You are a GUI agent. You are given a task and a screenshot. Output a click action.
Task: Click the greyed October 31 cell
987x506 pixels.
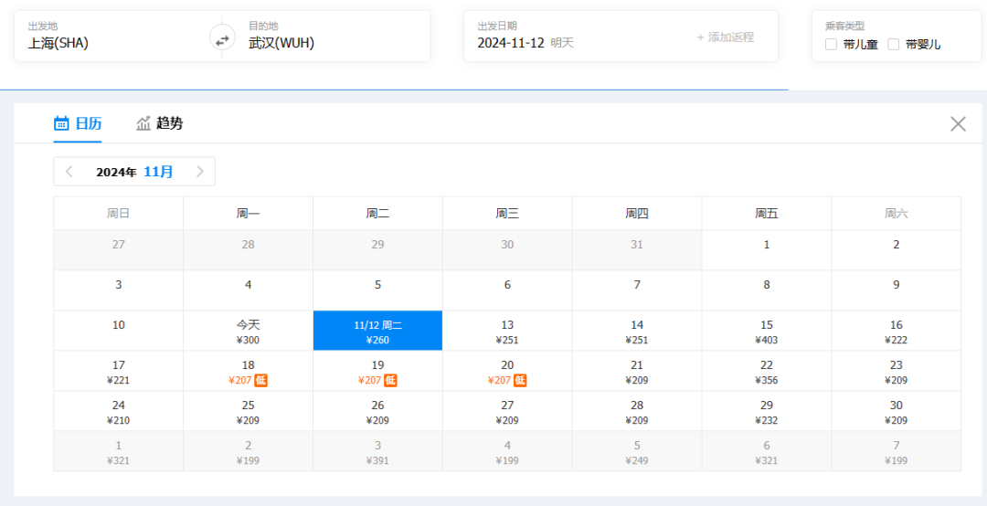tap(637, 250)
